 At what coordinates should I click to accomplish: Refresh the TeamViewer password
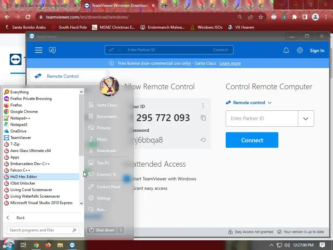coord(203,140)
